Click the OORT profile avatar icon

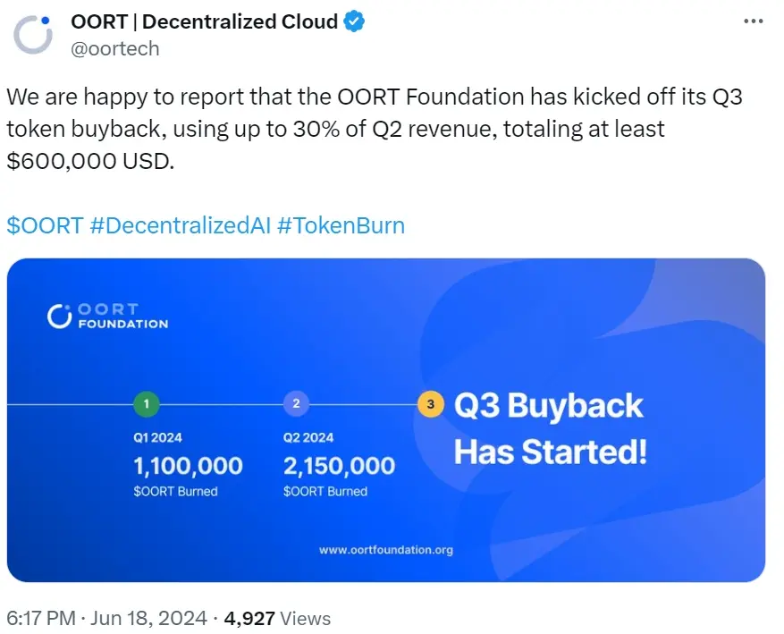tap(32, 33)
